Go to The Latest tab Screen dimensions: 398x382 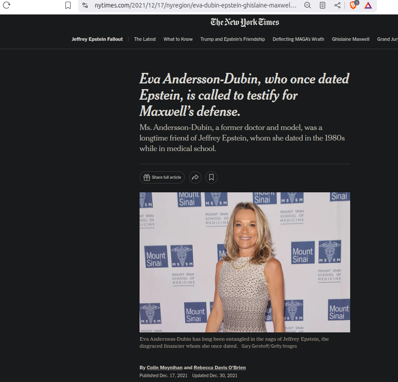pyautogui.click(x=145, y=39)
